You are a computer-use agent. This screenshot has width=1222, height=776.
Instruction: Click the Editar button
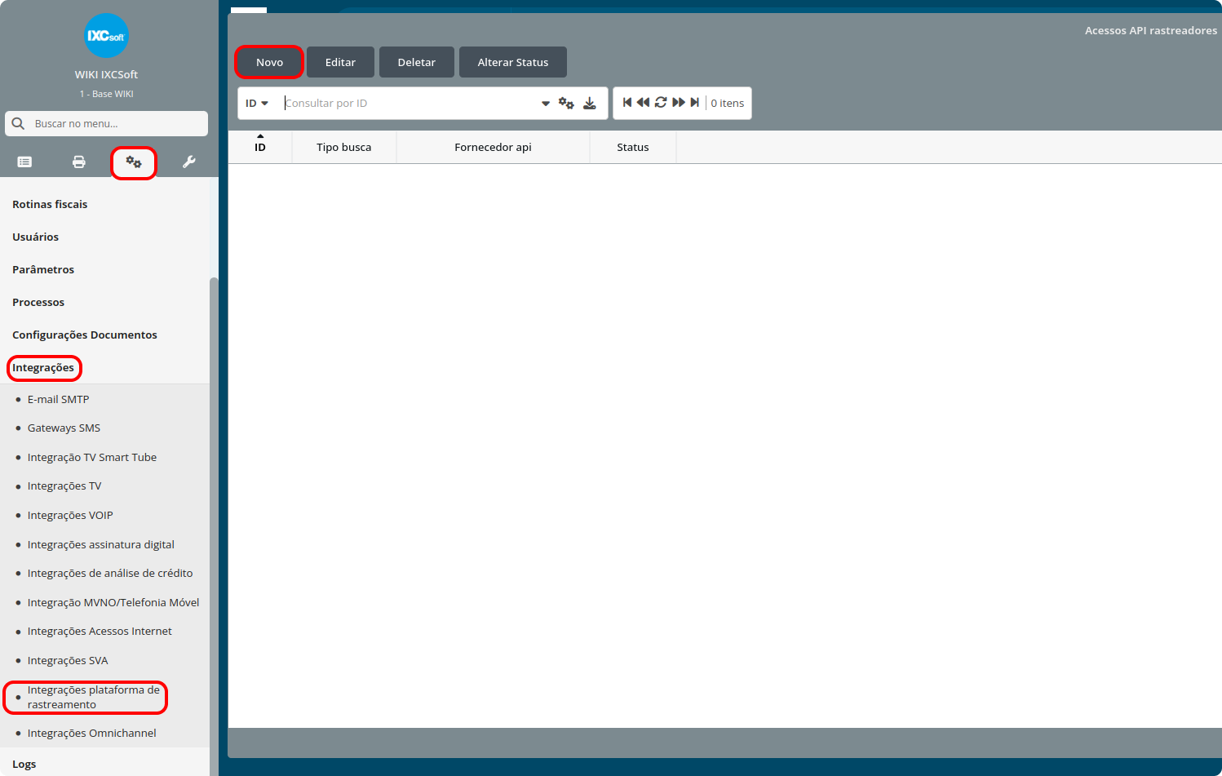(340, 62)
